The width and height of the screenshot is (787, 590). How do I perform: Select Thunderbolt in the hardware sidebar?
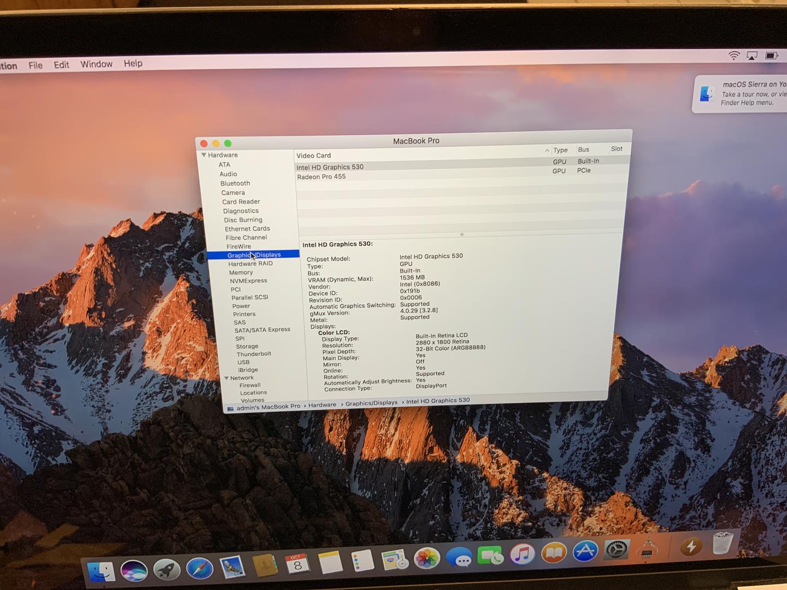pyautogui.click(x=254, y=354)
